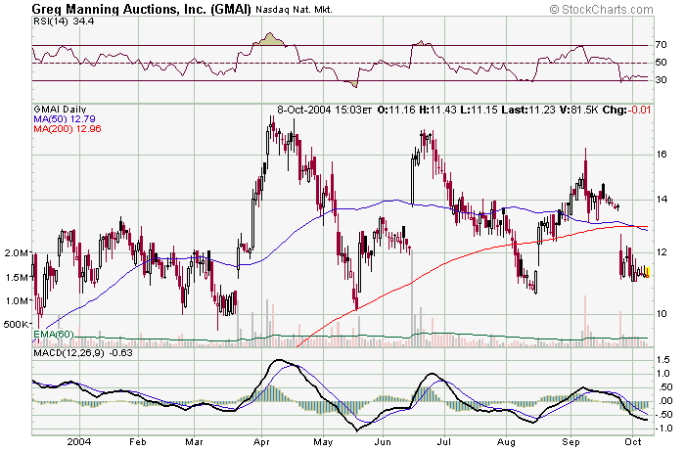Click the 'Chg: -0.01' value
Viewport: 685px width, 452px height.
626,110
